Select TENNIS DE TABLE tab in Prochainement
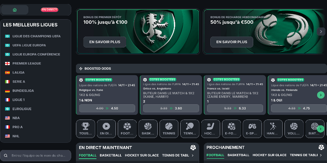The image size is (327, 163). click(x=304, y=155)
